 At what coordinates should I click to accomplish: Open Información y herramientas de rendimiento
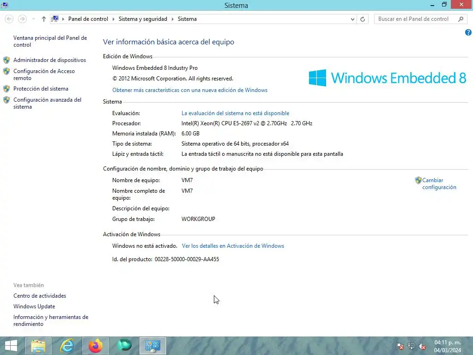(x=51, y=321)
